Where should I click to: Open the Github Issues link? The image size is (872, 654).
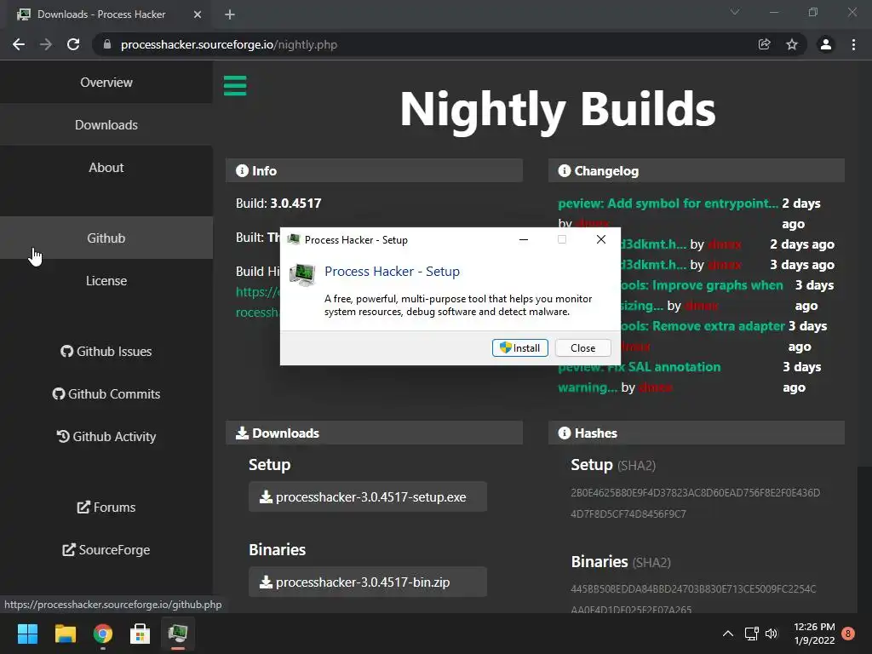point(106,352)
